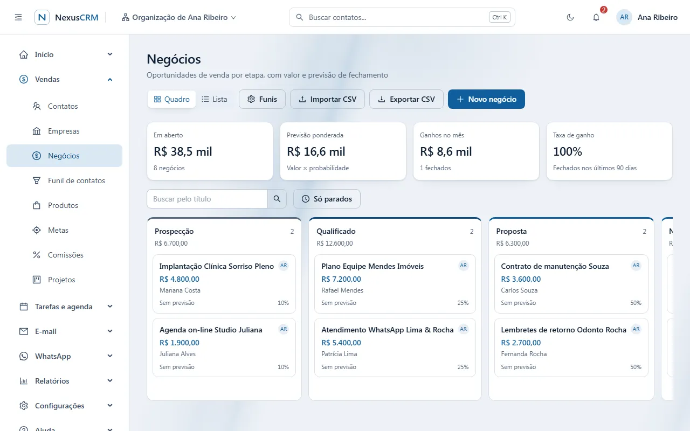
Task: Open Comissões in the sidebar
Action: (x=64, y=255)
